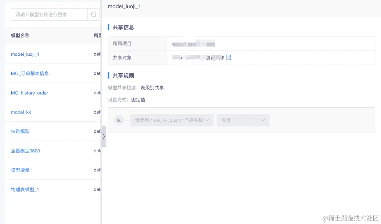This screenshot has width=381, height=224.
Task: Click the search magnifier icon
Action: [x=93, y=14]
